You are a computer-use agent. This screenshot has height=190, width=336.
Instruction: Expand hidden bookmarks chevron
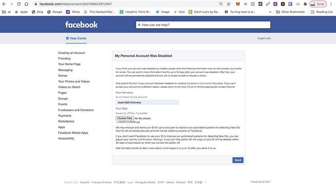click(x=270, y=12)
